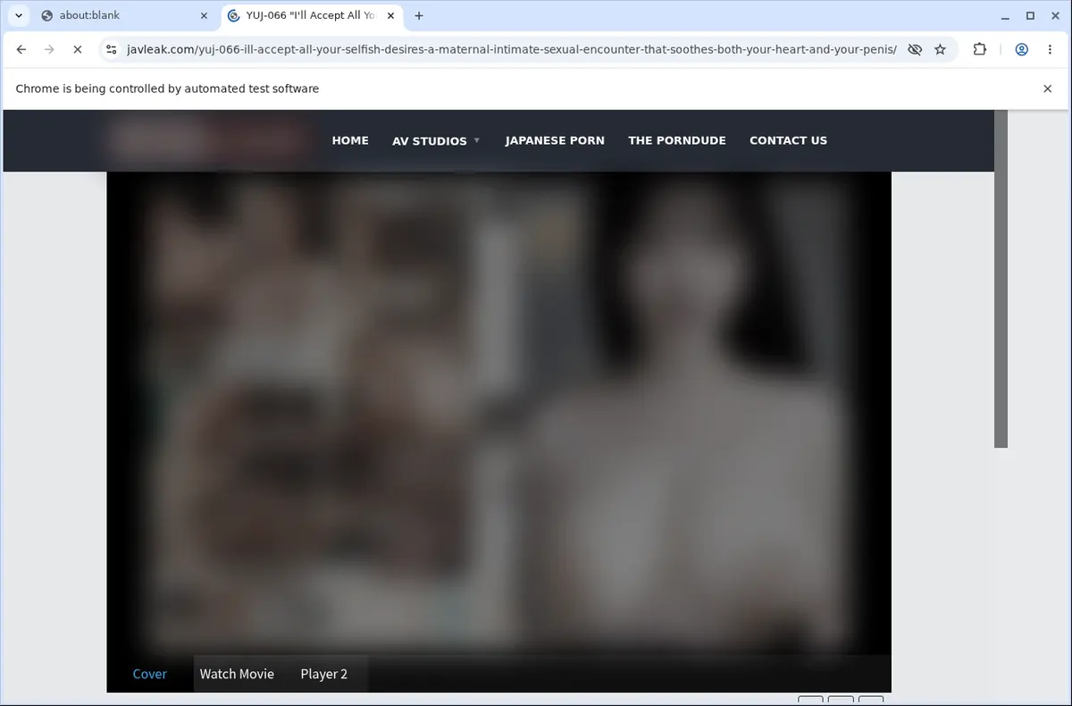Click the browser back arrow
Screen dimensions: 1072x706
coord(21,50)
